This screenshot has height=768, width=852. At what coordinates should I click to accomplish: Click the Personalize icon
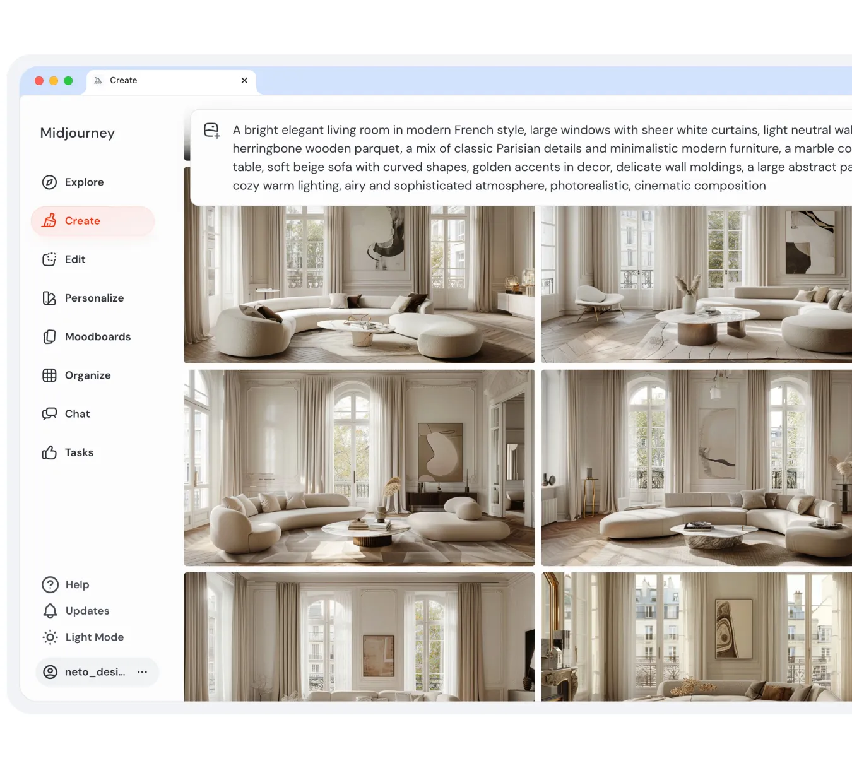click(49, 298)
